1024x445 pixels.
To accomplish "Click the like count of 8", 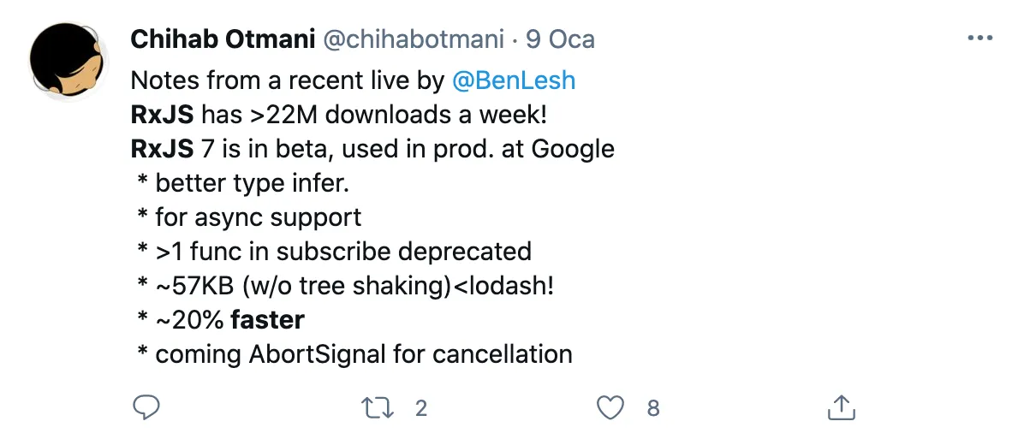I will click(653, 408).
